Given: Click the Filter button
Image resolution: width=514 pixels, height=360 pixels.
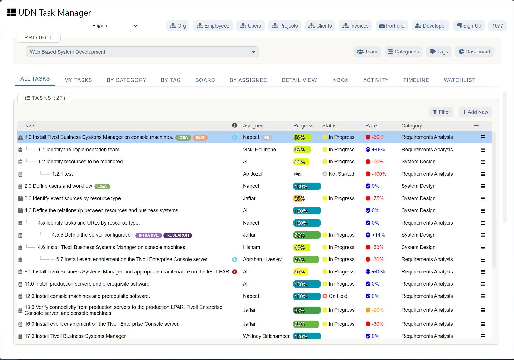Looking at the screenshot, I should (441, 112).
